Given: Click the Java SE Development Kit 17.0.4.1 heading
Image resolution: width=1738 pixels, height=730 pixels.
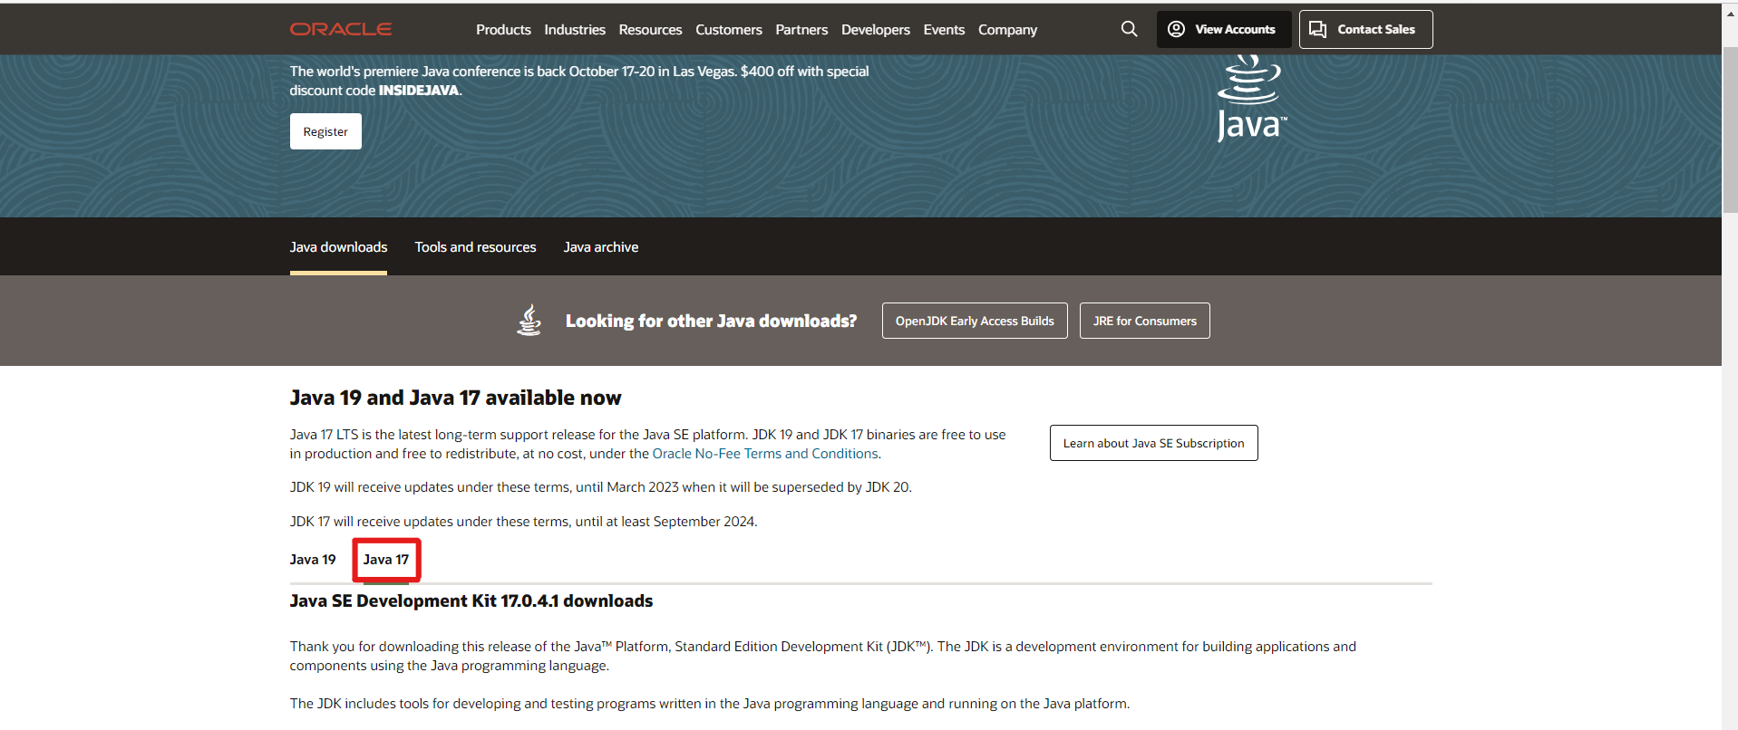Looking at the screenshot, I should coord(471,600).
